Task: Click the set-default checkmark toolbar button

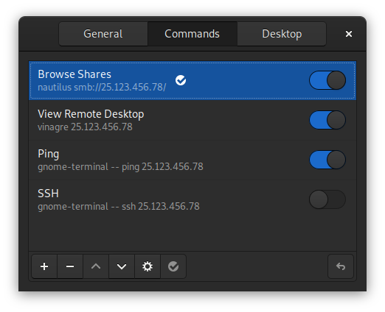Action: click(x=173, y=266)
